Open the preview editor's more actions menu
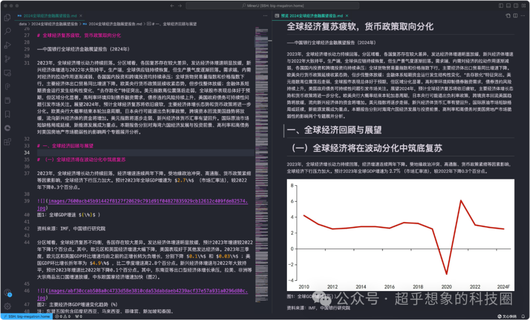This screenshot has width=530, height=320. [x=522, y=15]
